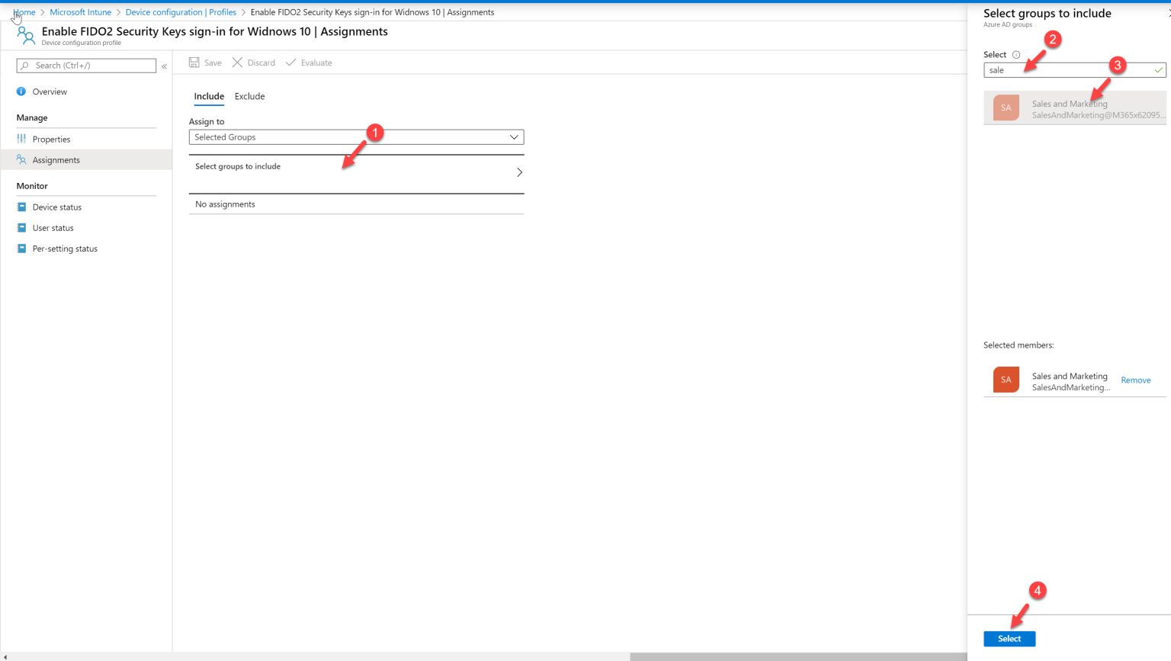Viewport: 1171px width, 661px height.
Task: Click the Evaluate checkmark icon
Action: tap(290, 62)
